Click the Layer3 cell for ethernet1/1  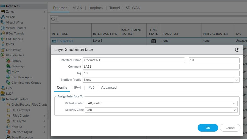[x=97, y=40]
